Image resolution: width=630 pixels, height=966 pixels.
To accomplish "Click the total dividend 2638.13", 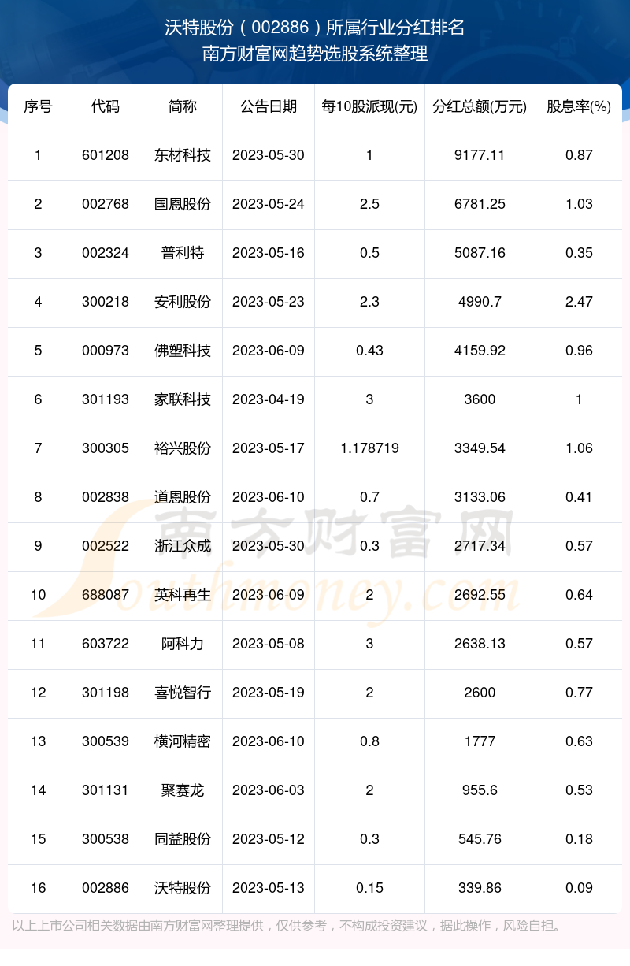I will click(480, 644).
